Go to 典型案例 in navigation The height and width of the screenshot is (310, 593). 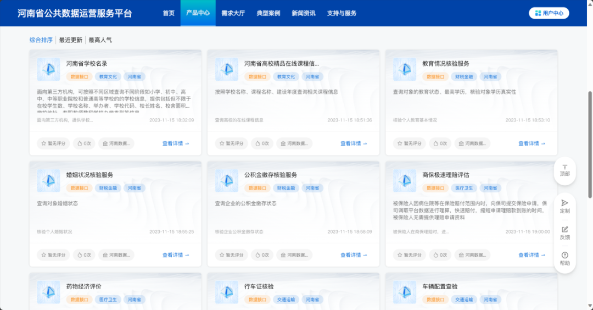pos(268,13)
